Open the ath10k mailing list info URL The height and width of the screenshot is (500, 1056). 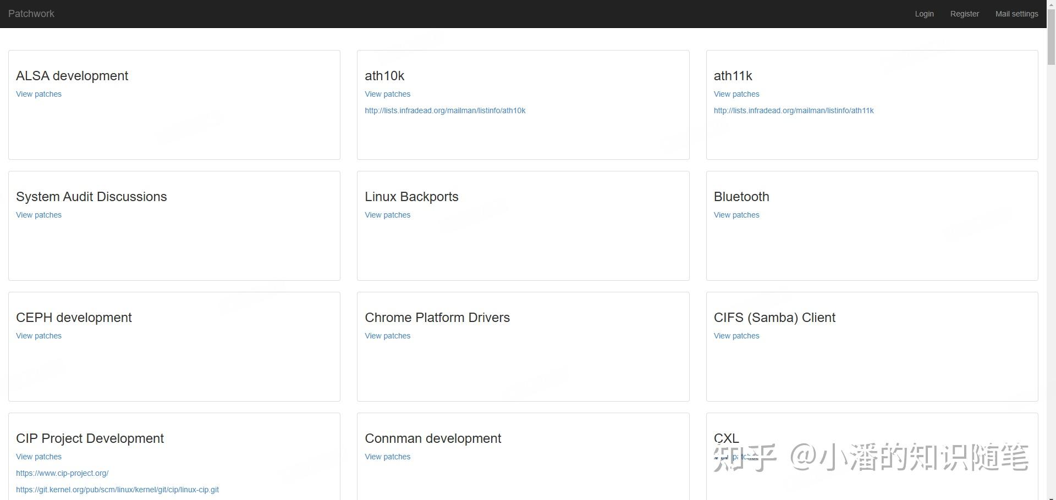tap(445, 110)
